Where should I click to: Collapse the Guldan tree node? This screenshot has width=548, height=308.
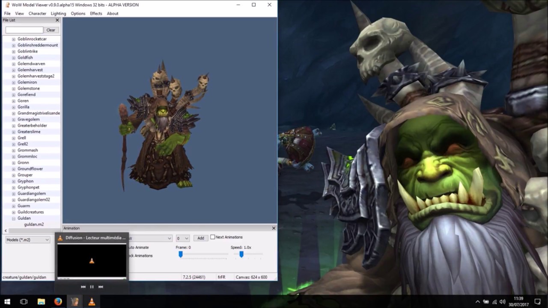pos(14,218)
